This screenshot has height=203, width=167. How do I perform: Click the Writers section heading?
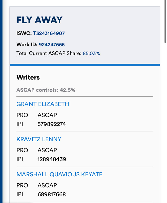click(x=28, y=77)
